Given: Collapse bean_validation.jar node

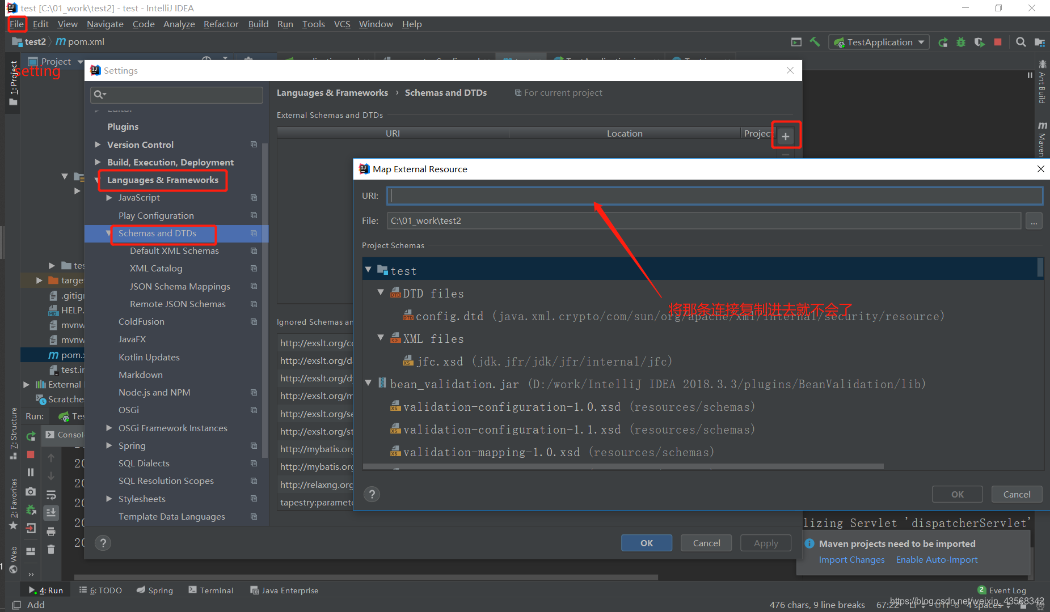Looking at the screenshot, I should tap(368, 383).
